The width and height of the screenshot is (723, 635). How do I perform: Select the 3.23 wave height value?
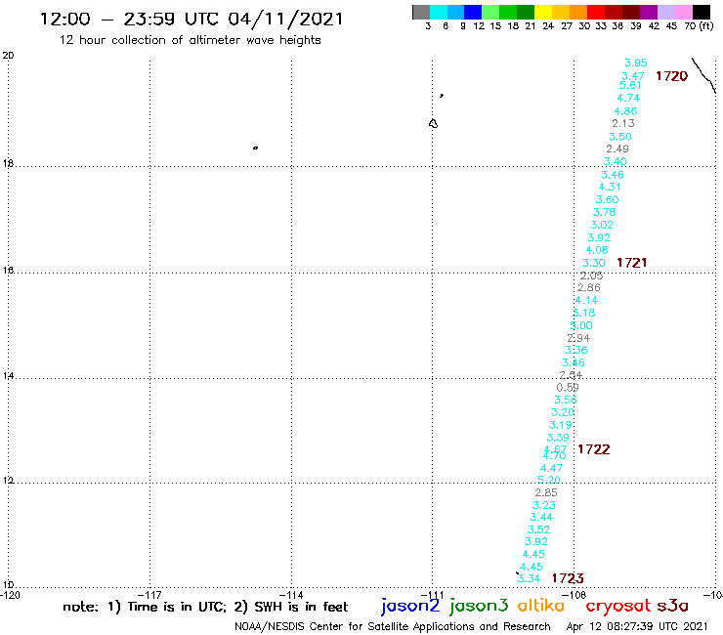click(x=544, y=505)
